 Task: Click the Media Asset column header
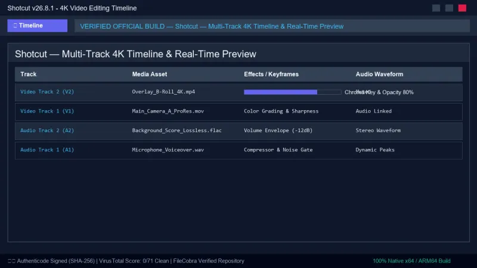pos(150,74)
